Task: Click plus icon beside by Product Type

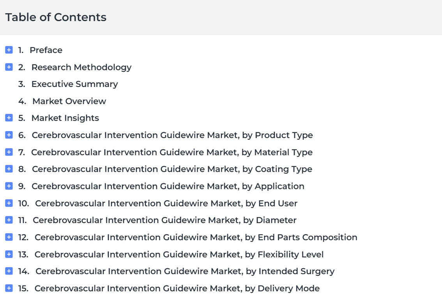Action: pos(9,135)
